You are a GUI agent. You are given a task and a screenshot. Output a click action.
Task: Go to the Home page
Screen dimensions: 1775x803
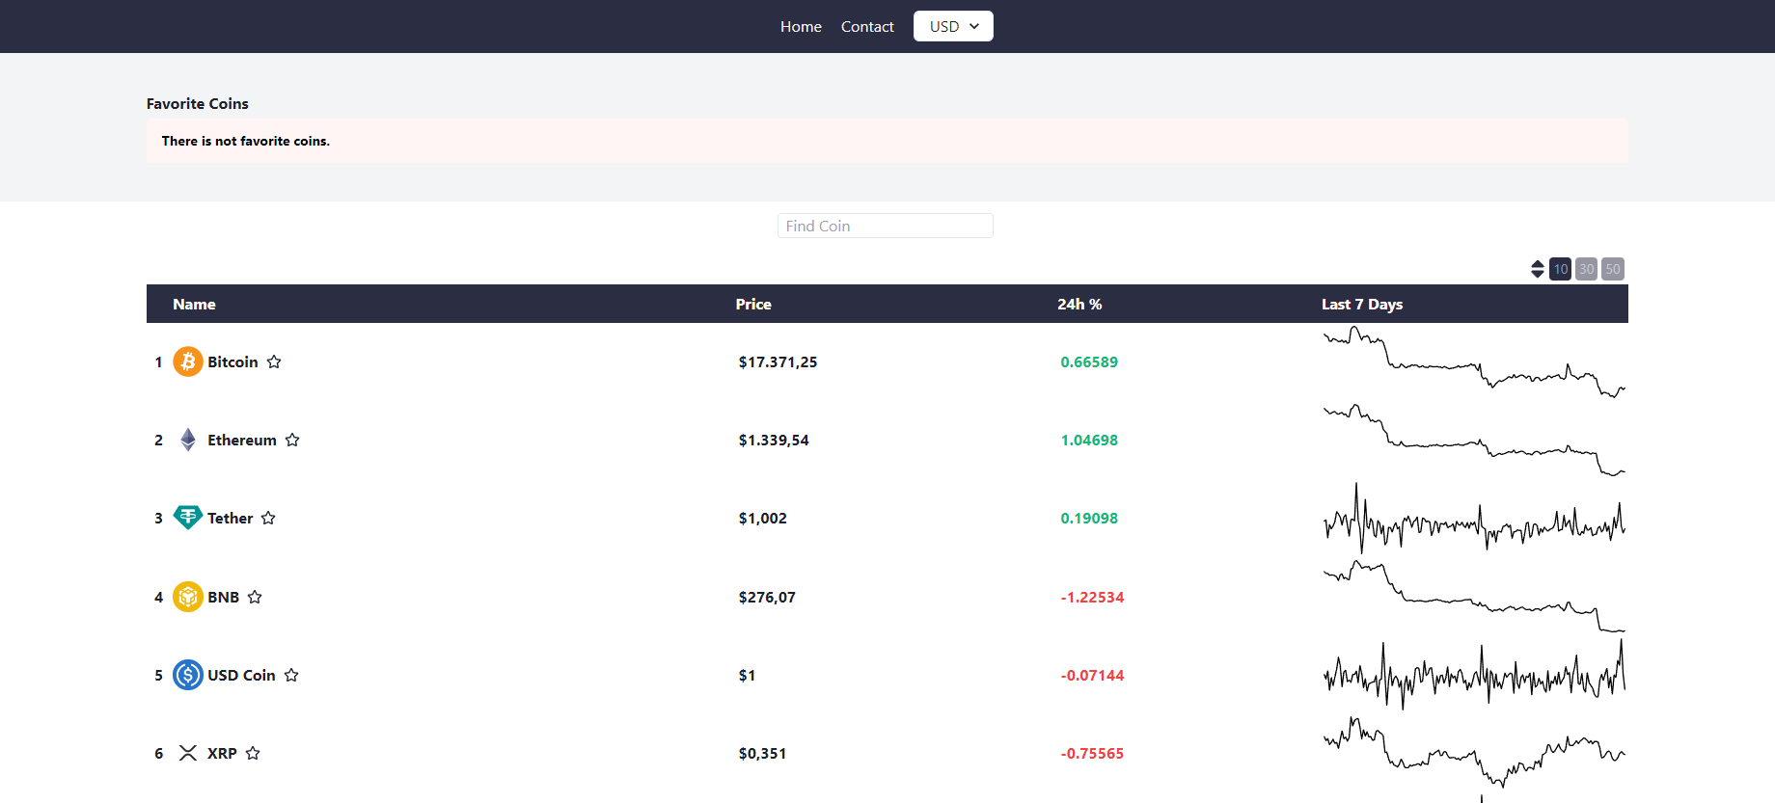[801, 26]
